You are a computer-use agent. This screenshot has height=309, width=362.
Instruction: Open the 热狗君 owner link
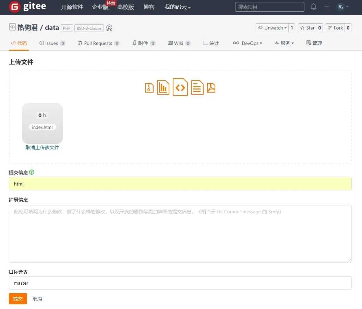pyautogui.click(x=28, y=27)
